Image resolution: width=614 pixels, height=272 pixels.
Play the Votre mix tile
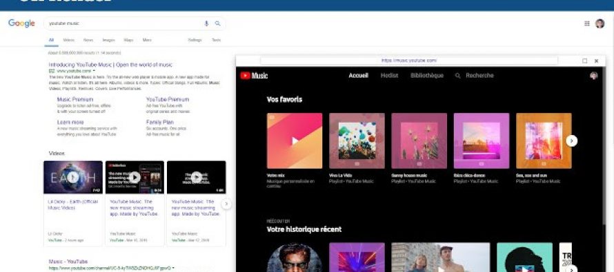click(295, 140)
